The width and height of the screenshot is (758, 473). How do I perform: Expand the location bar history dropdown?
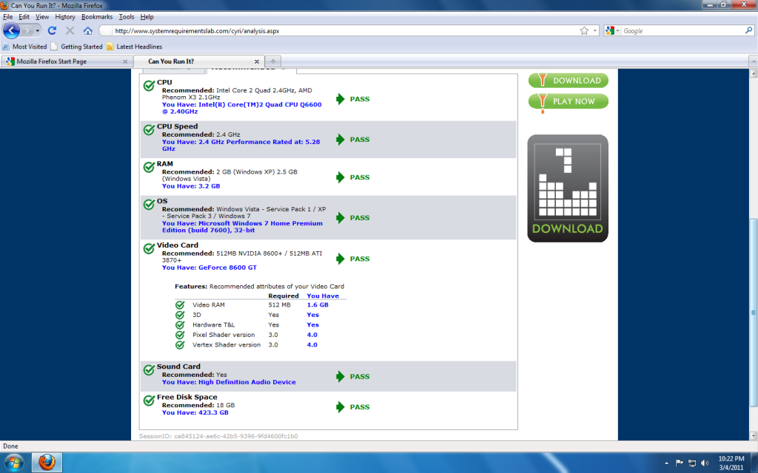click(x=594, y=31)
